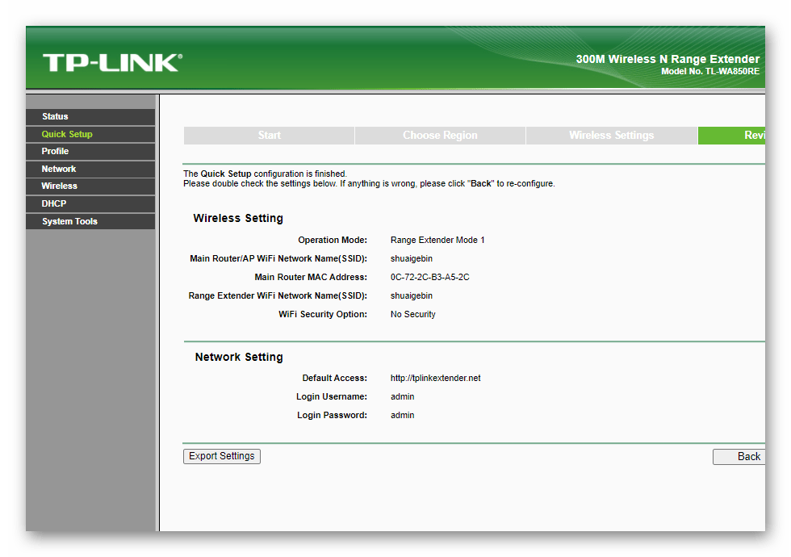Select the Choose Region wizard step
Screen dimensions: 791x557
click(440, 136)
